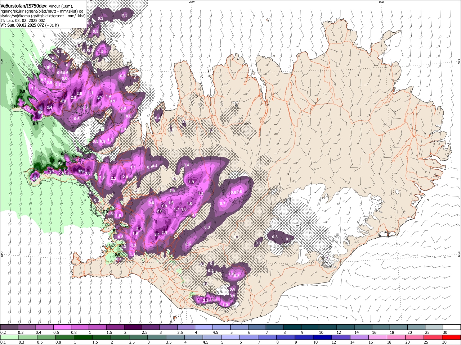Select the snow legend swatch between 1 and 1.5

pyautogui.click(x=98, y=327)
